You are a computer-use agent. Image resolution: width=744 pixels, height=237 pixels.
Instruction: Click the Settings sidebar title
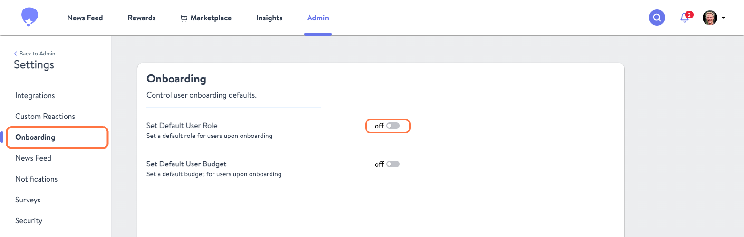(x=34, y=64)
